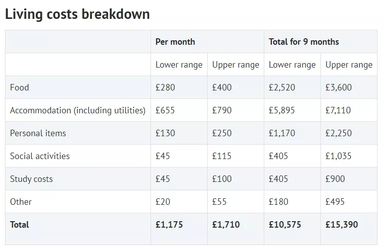Select the bold 'Total' row label
This screenshot has height=251, width=384.
tap(19, 225)
